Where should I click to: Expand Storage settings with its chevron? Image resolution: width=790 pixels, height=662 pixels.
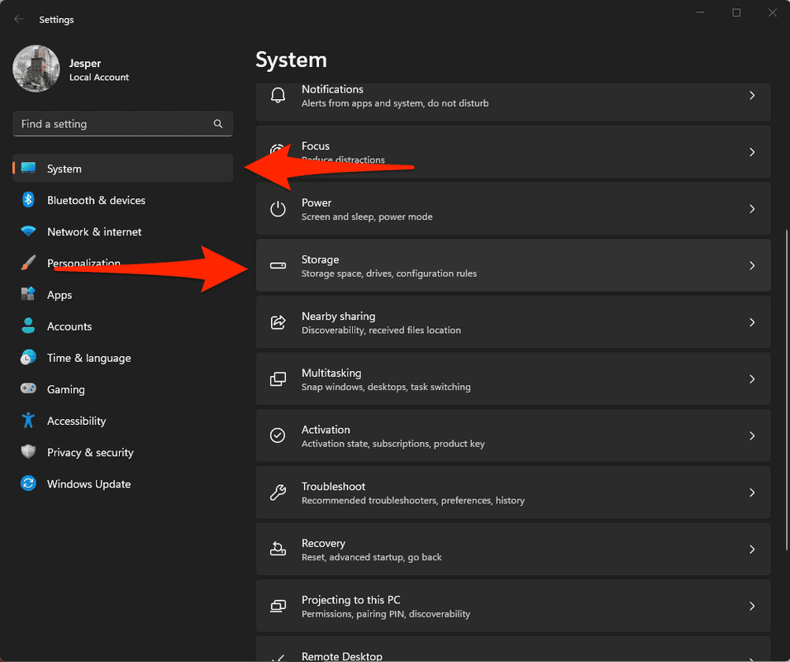point(751,265)
